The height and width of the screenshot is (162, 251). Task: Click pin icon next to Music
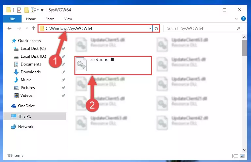(x=64, y=80)
